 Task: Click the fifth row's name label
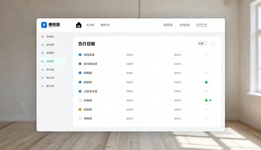[x=91, y=91]
